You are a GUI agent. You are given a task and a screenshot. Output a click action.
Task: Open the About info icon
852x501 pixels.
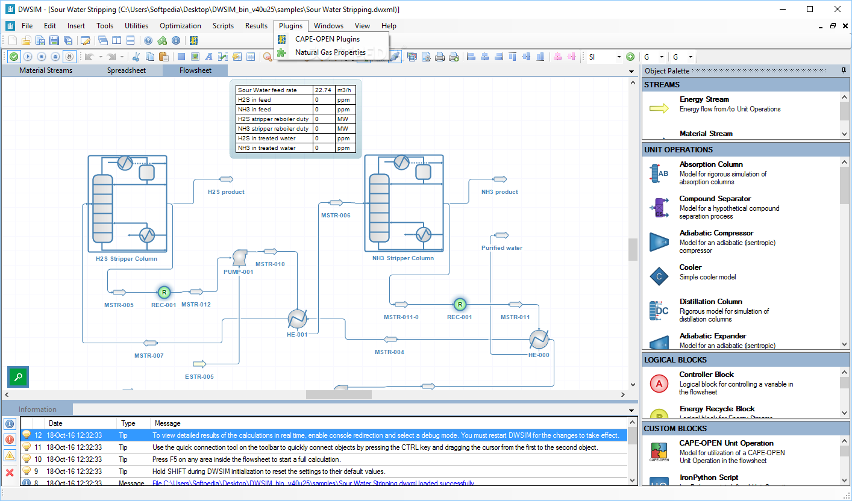[x=176, y=40]
